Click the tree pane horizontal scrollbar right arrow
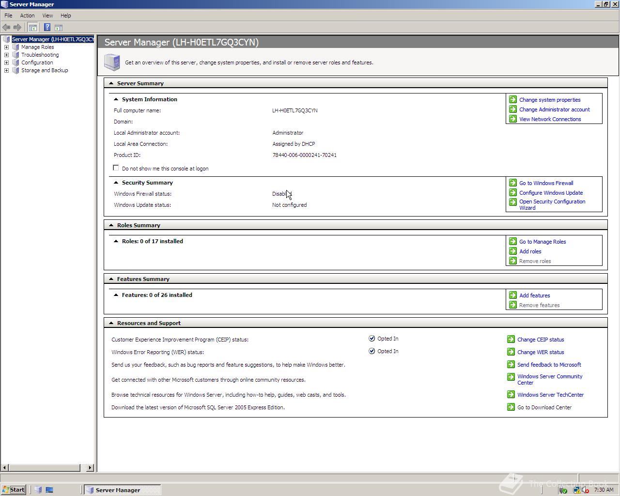 click(x=90, y=467)
